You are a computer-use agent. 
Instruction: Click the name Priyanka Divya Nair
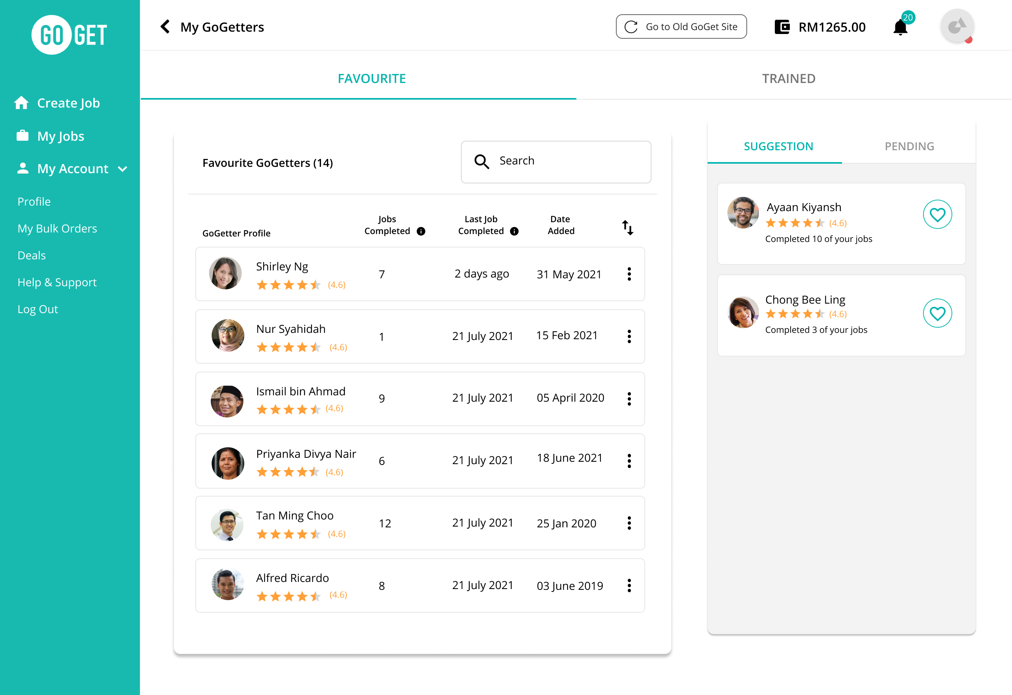coord(306,454)
